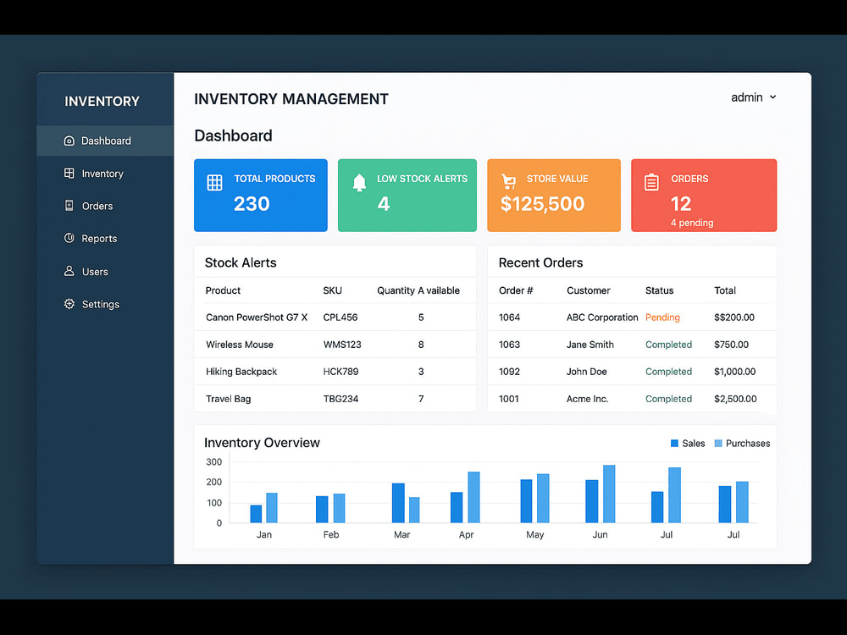Select the Travel Bag product
The image size is (847, 635).
[228, 399]
